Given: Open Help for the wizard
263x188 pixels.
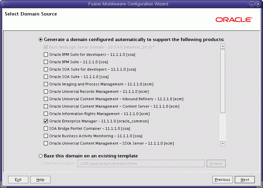Looking at the screenshot, I should [x=40, y=180].
